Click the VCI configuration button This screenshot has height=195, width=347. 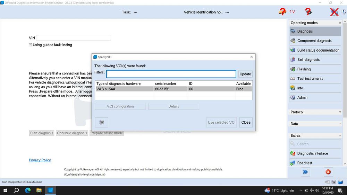click(120, 106)
